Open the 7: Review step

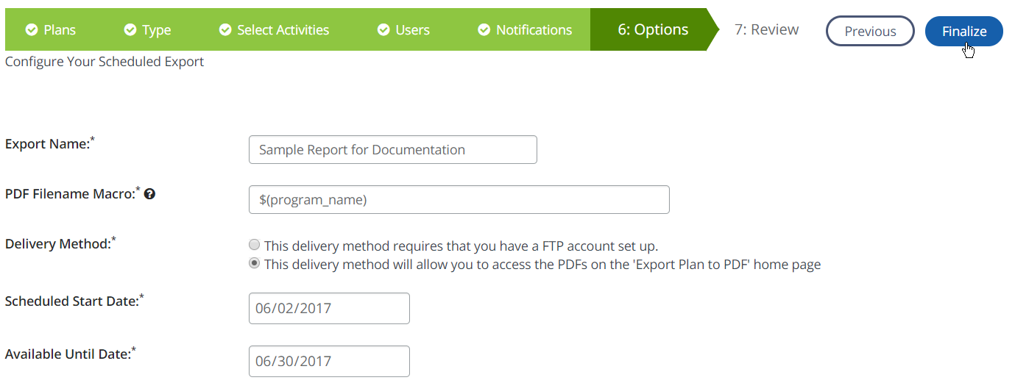[x=766, y=30]
